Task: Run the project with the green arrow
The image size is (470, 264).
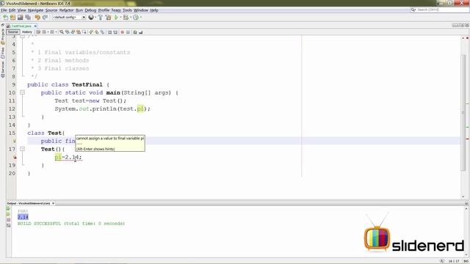Action: 116,18
